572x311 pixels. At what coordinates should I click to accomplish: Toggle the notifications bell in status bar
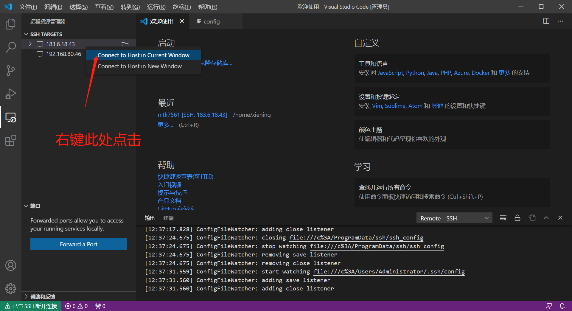click(562, 306)
